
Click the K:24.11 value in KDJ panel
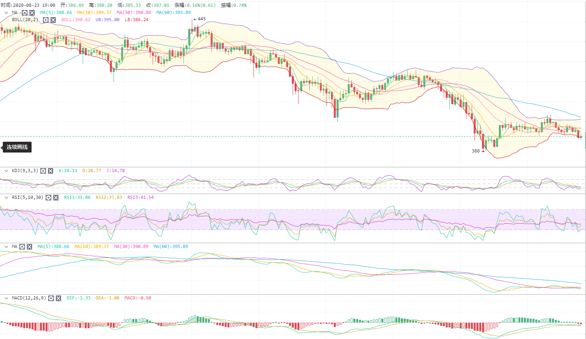pos(68,171)
